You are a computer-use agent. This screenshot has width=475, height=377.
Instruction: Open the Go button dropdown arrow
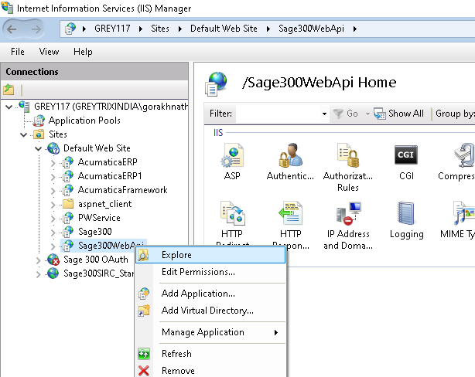[367, 114]
